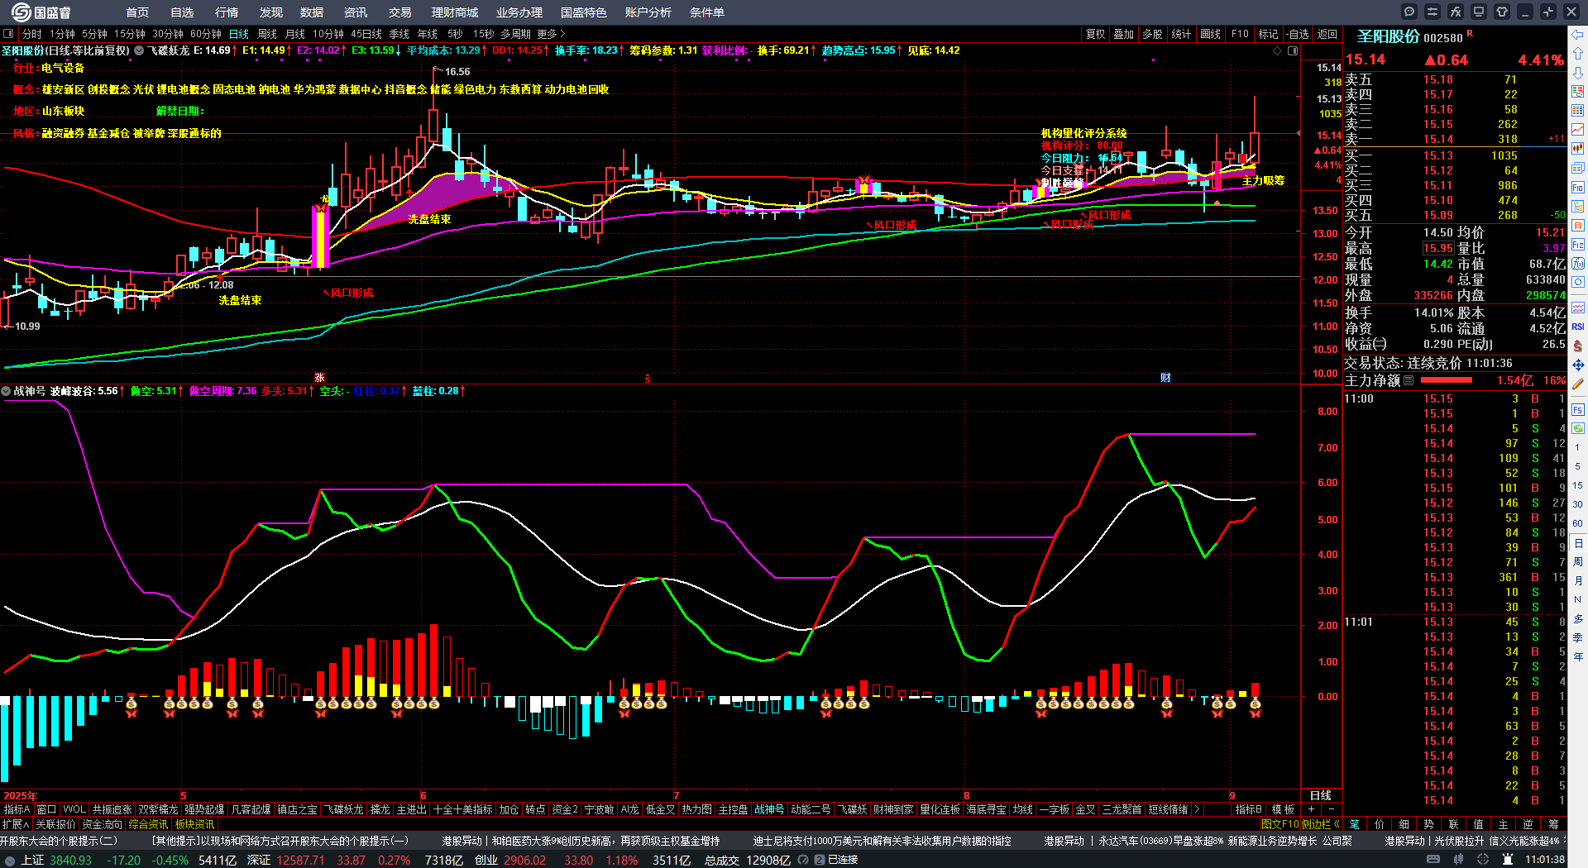1588x868 pixels.
Task: Click the Guosheng logo at top left
Action: (41, 12)
